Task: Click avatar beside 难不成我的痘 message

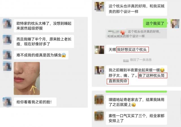Action: pyautogui.click(x=7, y=55)
